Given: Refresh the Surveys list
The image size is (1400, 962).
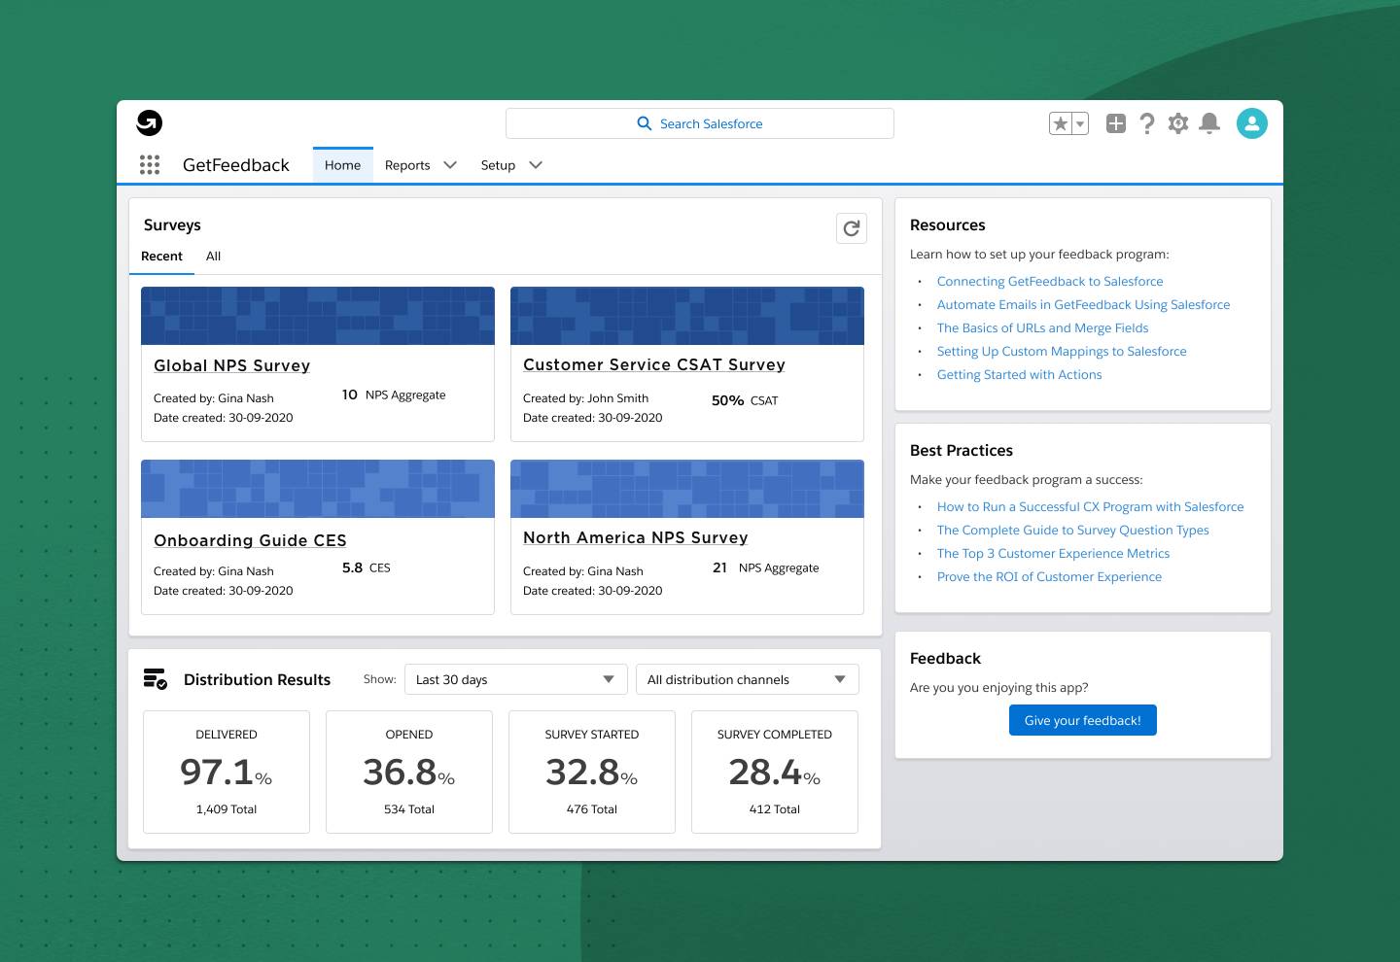Looking at the screenshot, I should pos(852,228).
